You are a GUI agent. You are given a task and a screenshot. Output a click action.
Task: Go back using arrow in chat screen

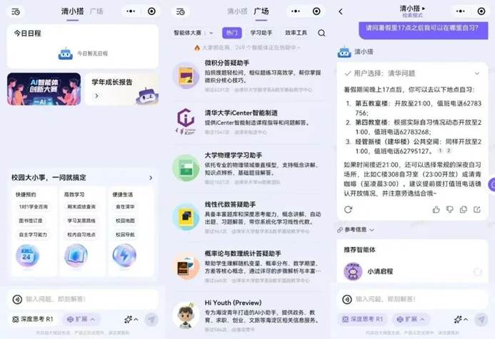(340, 11)
